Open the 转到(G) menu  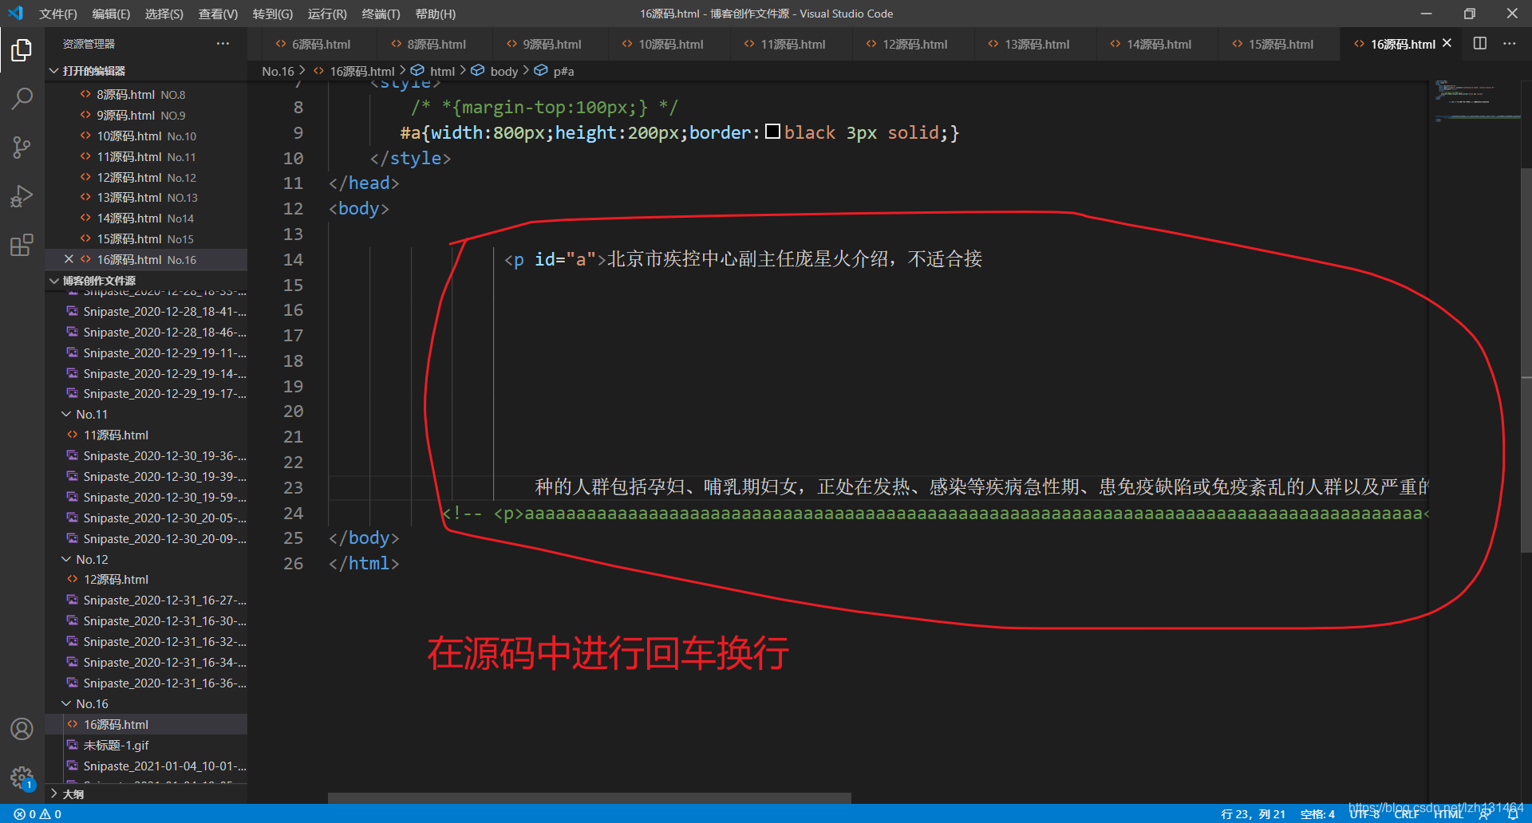click(x=273, y=14)
